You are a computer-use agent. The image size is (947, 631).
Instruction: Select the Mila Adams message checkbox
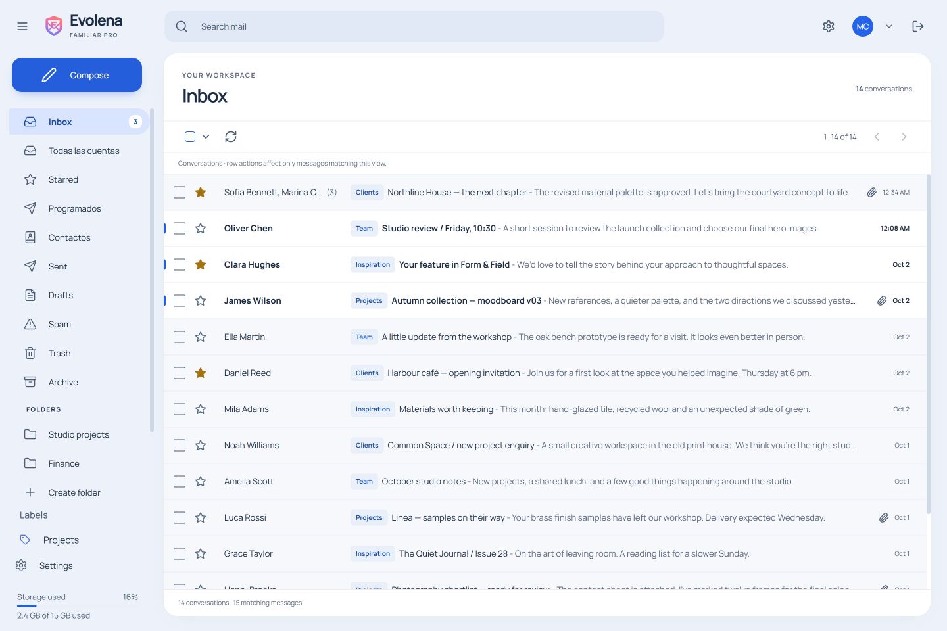pos(180,409)
